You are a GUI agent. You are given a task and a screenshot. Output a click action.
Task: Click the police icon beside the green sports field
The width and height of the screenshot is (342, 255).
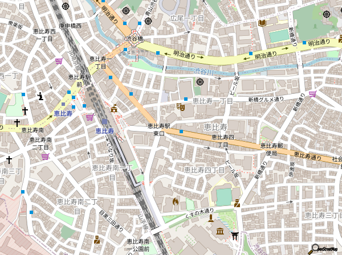[237, 202]
